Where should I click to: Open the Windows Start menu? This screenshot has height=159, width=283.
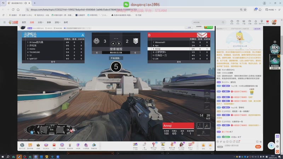click(2, 157)
